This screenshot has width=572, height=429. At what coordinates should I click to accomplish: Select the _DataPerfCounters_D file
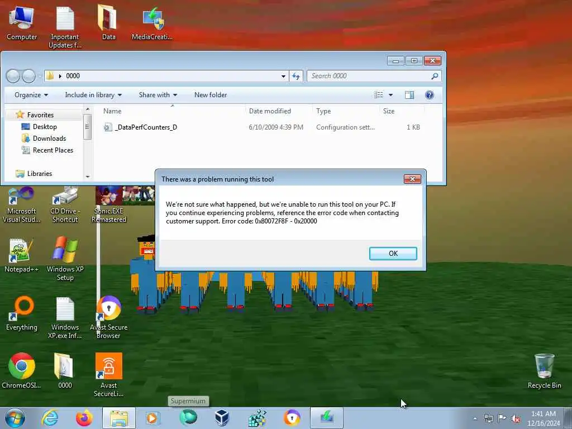point(146,127)
